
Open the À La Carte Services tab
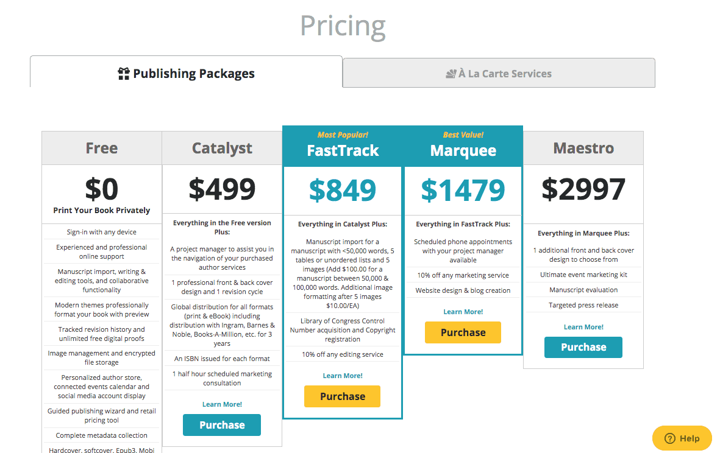point(499,74)
